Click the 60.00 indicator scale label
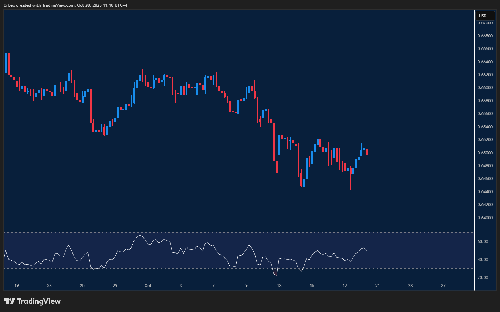Screen dimensions: 500x312 [483, 242]
